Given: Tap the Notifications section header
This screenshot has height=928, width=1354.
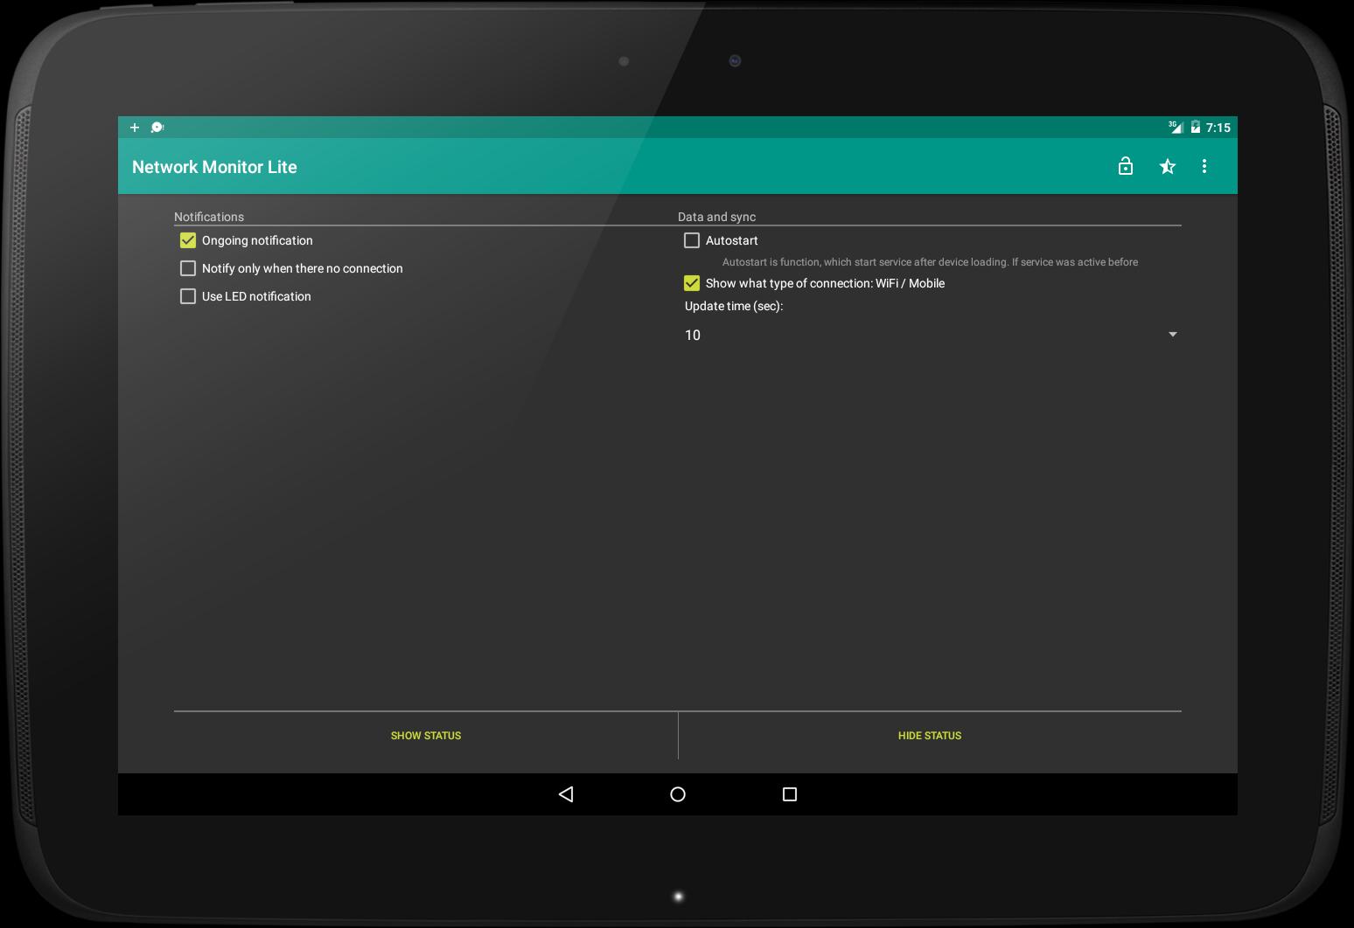Looking at the screenshot, I should tap(209, 217).
